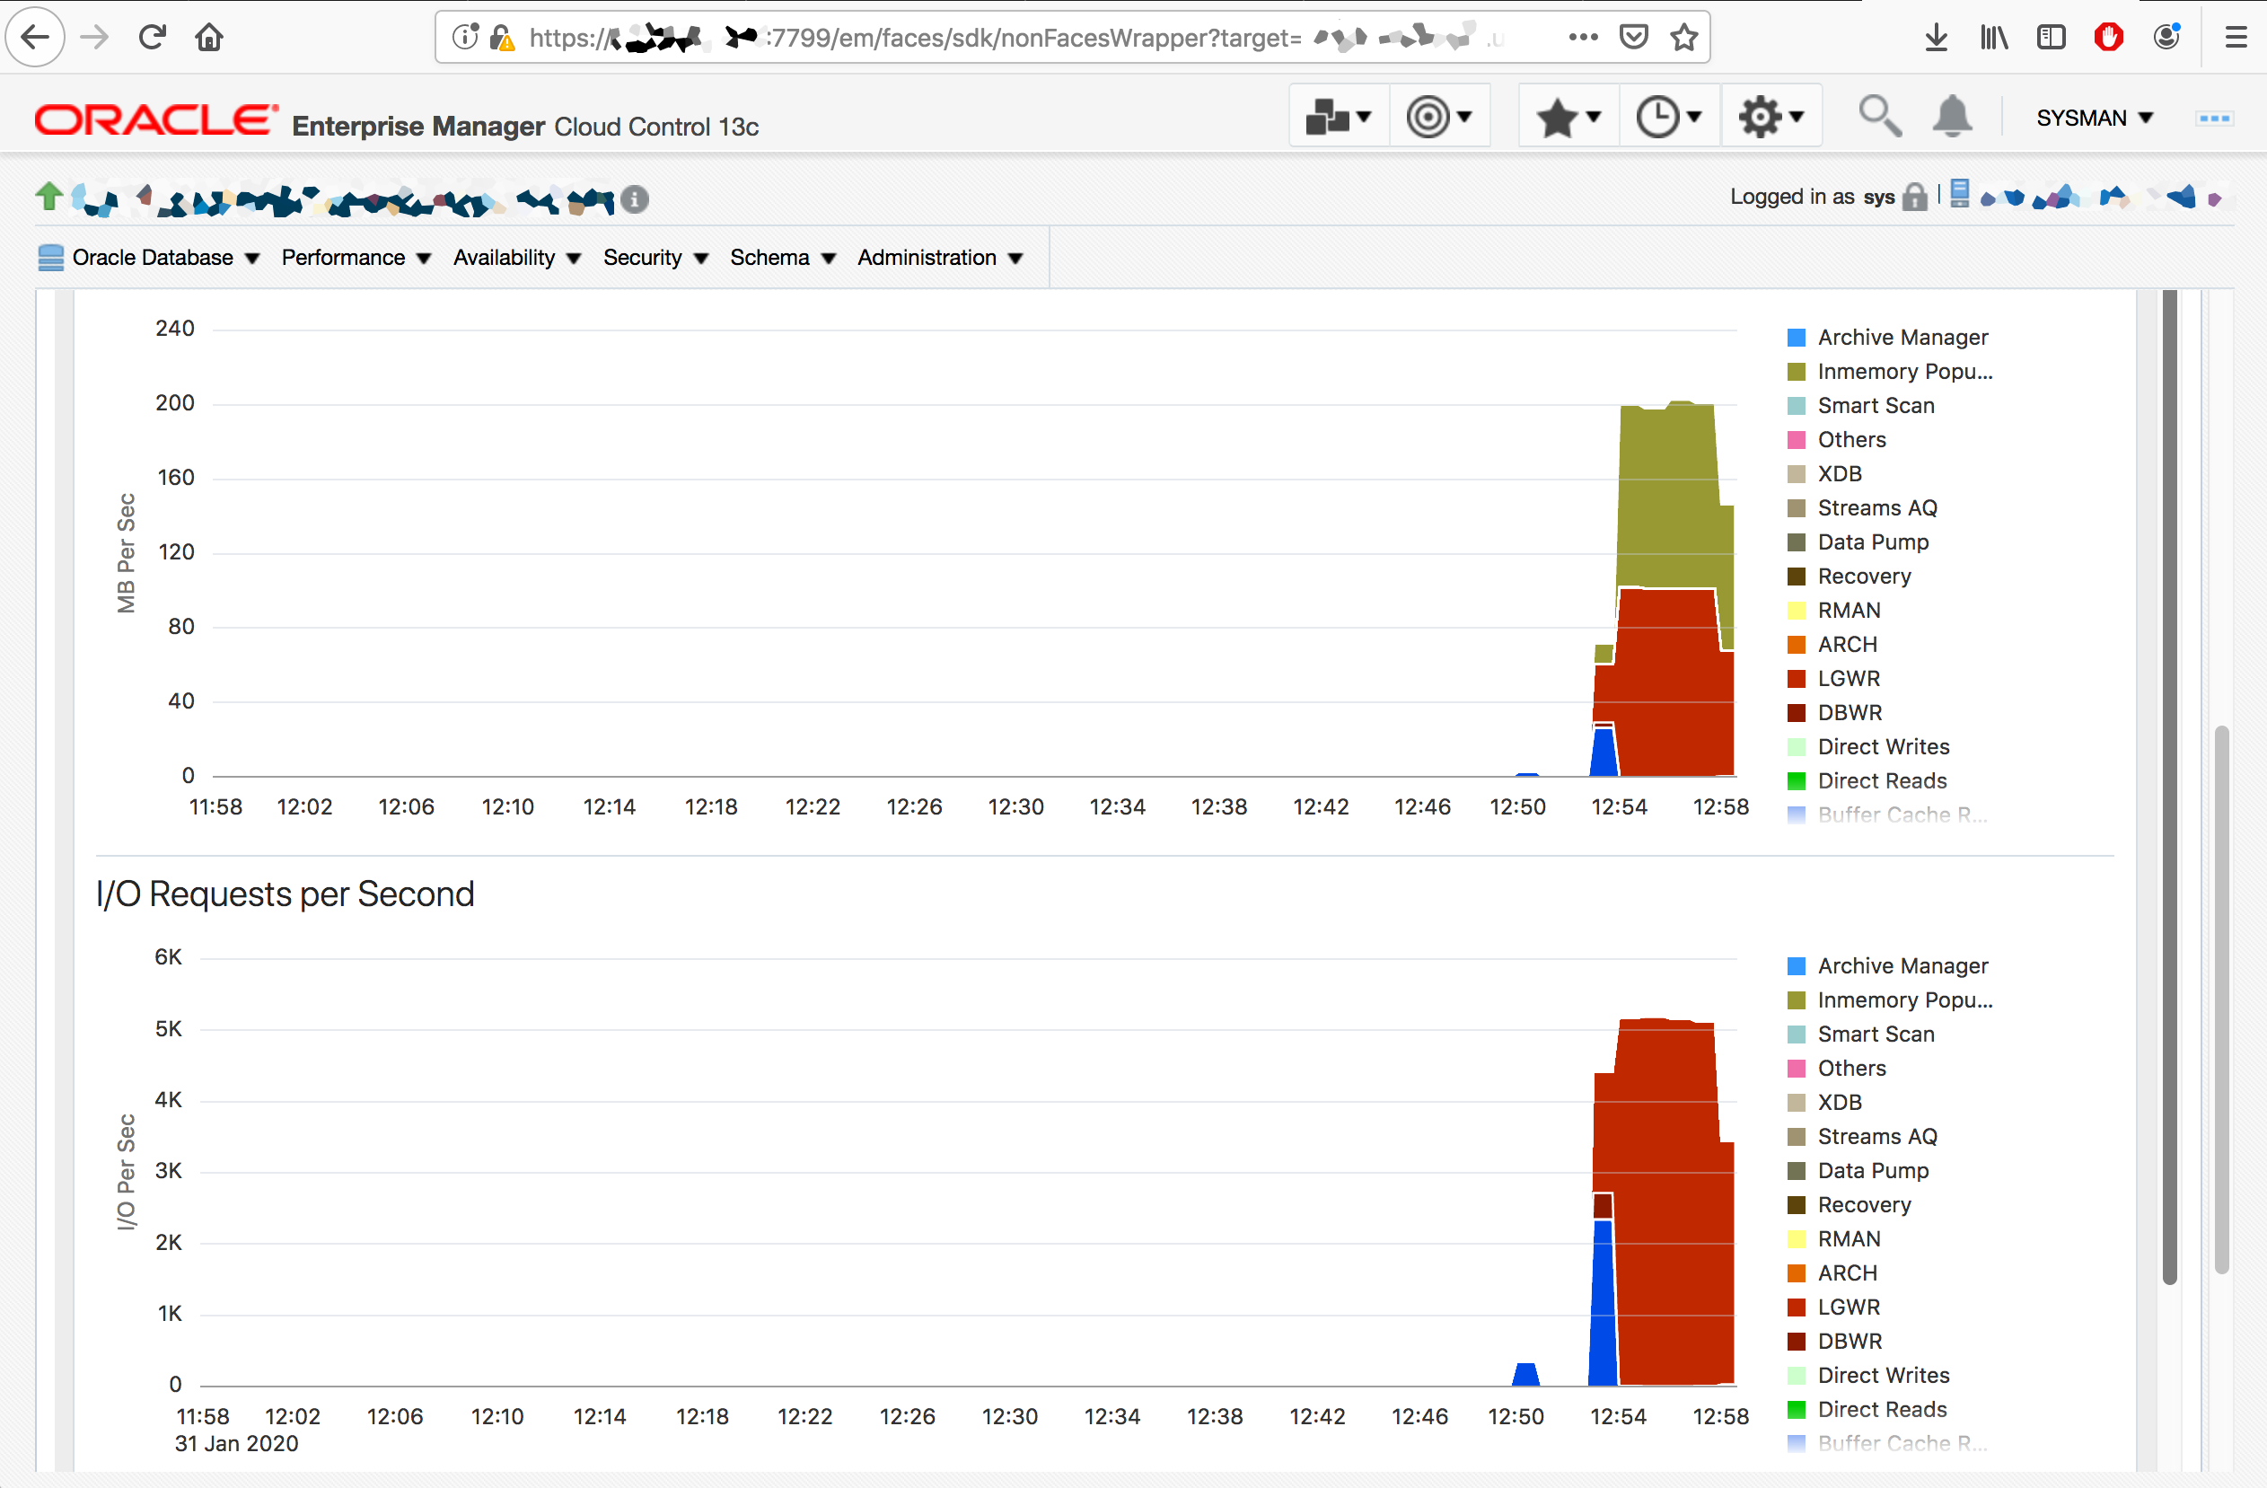Click the host server icon

click(1959, 193)
